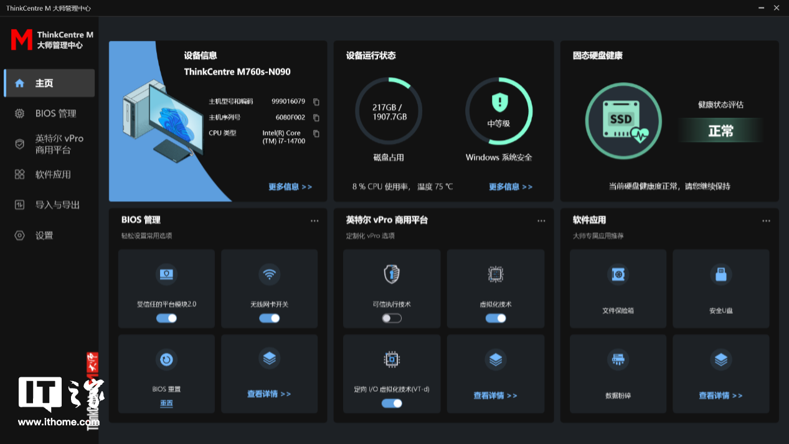Click the 文件保险箱 safe icon

[618, 274]
